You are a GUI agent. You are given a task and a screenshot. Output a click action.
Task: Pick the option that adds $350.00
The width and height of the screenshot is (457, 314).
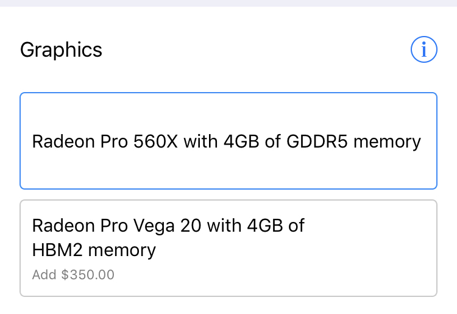tap(228, 248)
